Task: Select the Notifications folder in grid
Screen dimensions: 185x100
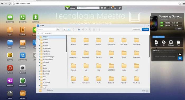Action: pos(86,80)
